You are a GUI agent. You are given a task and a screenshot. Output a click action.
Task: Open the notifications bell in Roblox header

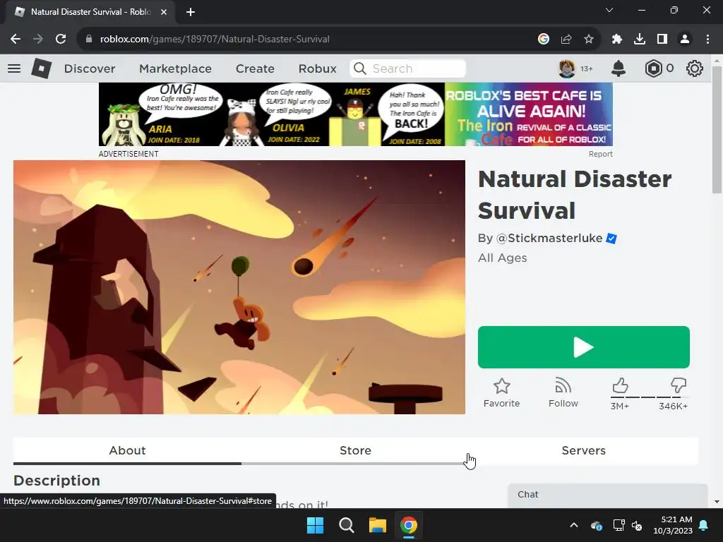pos(619,68)
